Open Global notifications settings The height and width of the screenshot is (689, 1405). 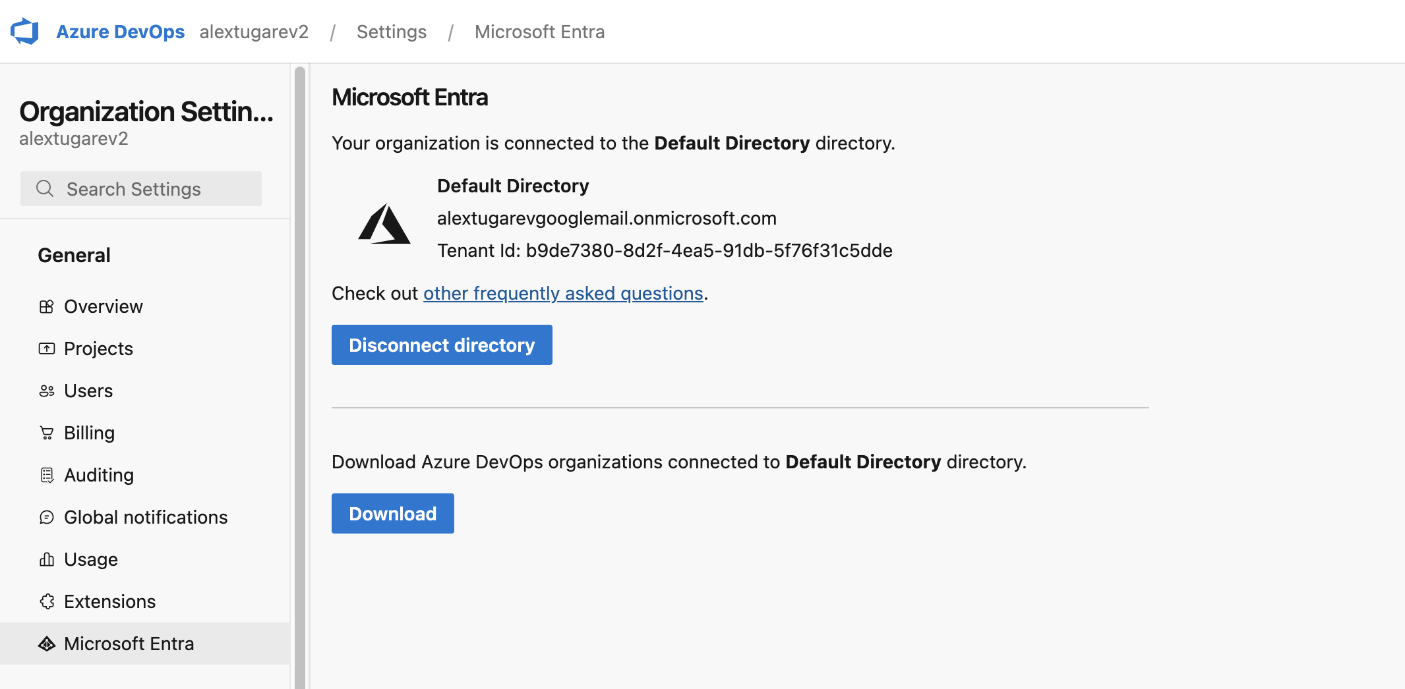tap(146, 518)
